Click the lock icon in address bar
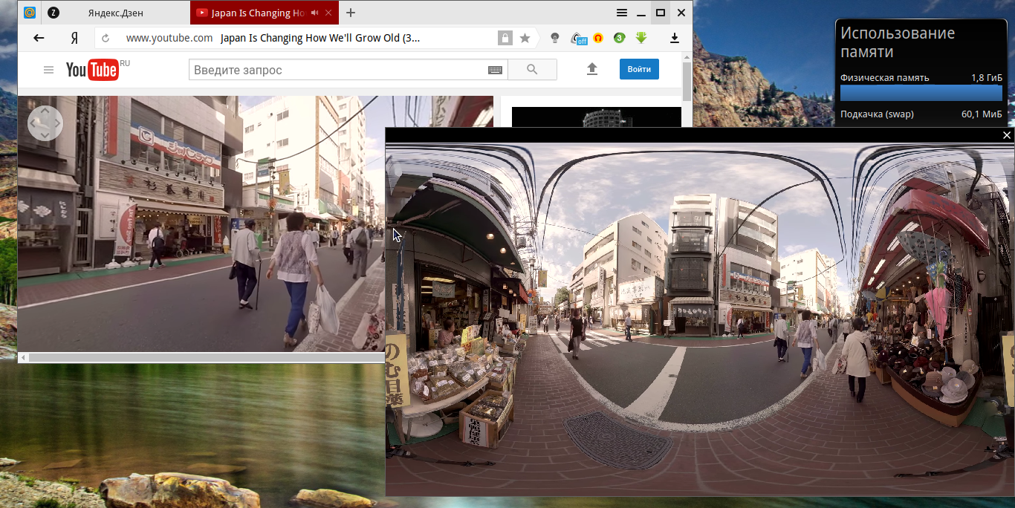This screenshot has width=1015, height=508. [x=505, y=38]
